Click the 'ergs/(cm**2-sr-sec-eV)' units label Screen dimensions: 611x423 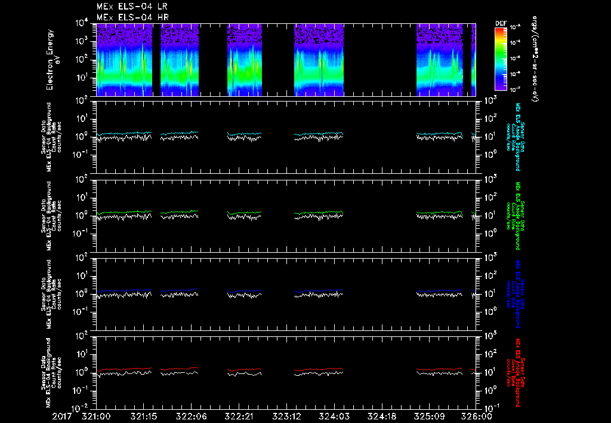(x=535, y=59)
